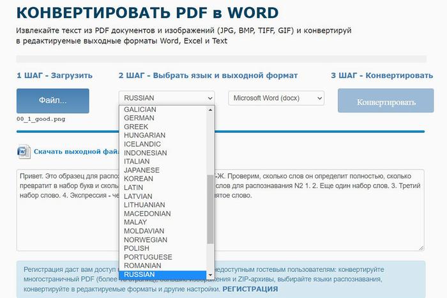
Task: Click the Word document download icon
Action: point(23,152)
